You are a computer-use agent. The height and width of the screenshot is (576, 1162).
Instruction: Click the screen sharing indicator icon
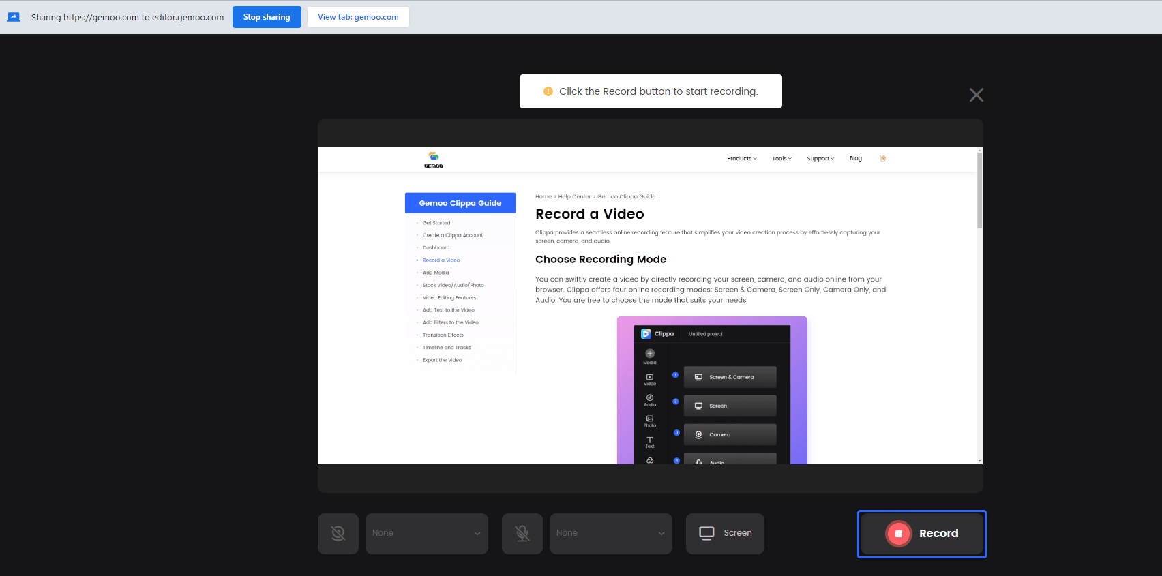14,17
